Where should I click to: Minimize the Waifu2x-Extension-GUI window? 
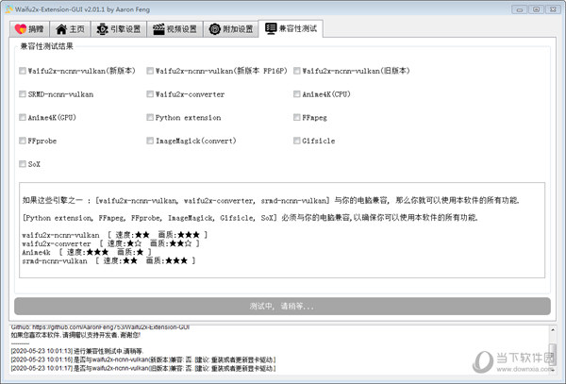pos(520,9)
